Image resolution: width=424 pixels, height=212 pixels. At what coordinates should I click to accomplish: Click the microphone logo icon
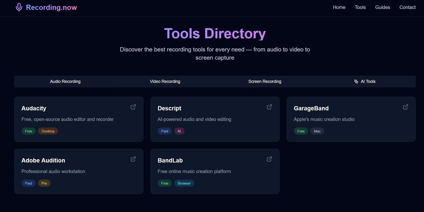click(x=19, y=7)
